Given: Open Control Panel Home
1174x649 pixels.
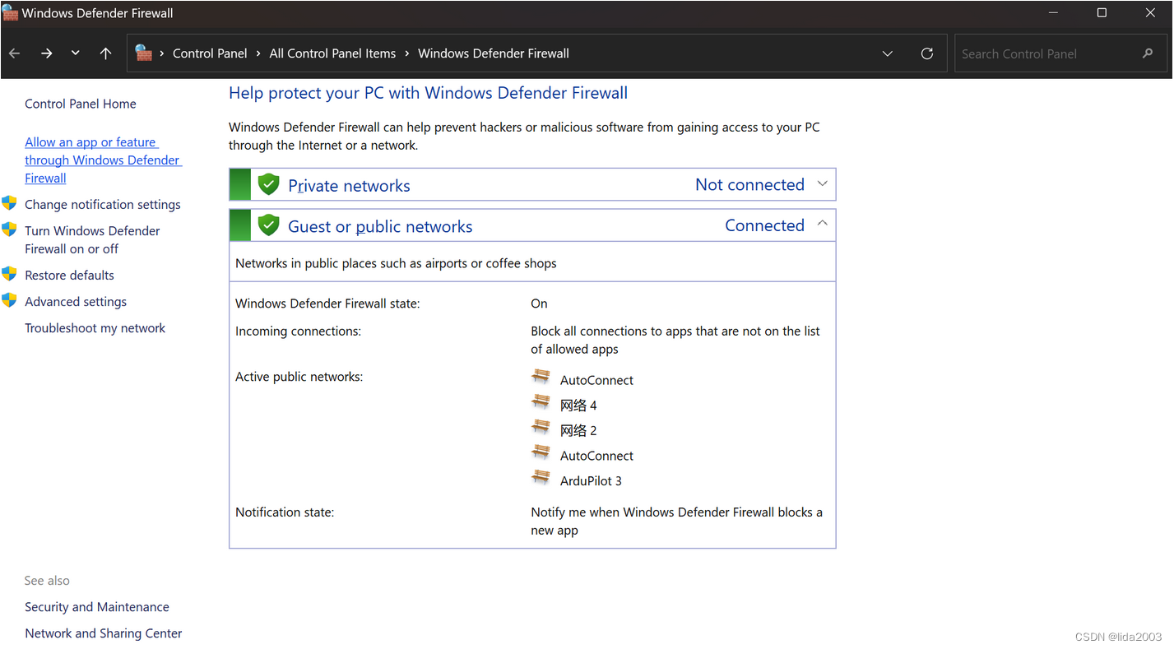Looking at the screenshot, I should tap(81, 104).
